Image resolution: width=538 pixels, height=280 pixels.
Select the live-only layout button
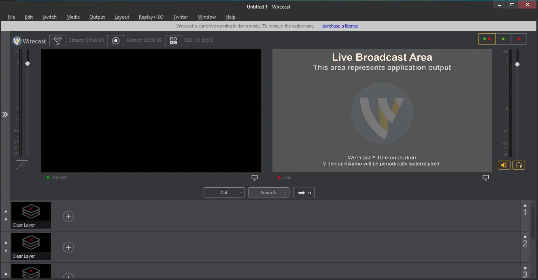click(x=519, y=39)
